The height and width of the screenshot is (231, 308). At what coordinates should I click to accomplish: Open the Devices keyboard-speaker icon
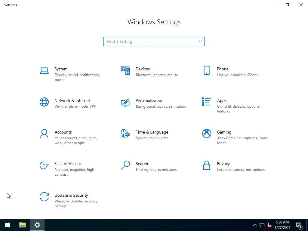(125, 70)
